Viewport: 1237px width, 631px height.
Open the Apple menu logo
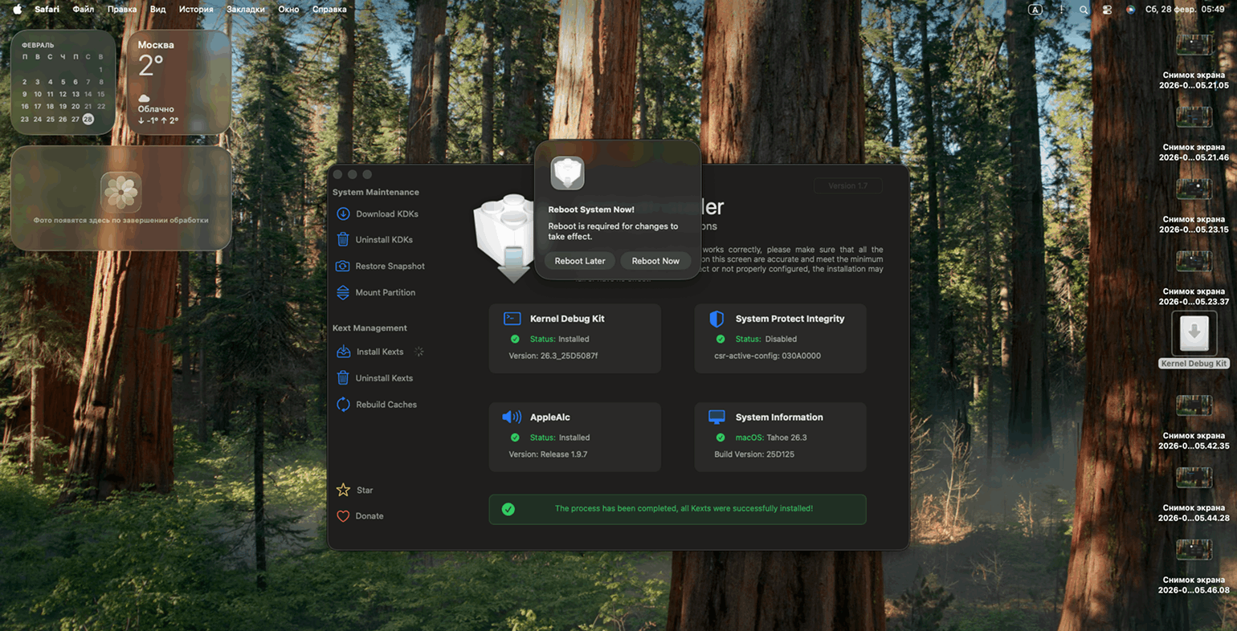click(x=17, y=10)
